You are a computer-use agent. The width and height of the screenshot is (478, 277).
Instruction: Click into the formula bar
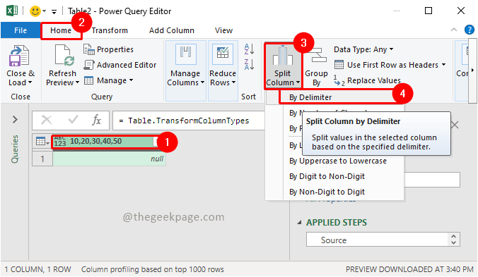click(189, 121)
